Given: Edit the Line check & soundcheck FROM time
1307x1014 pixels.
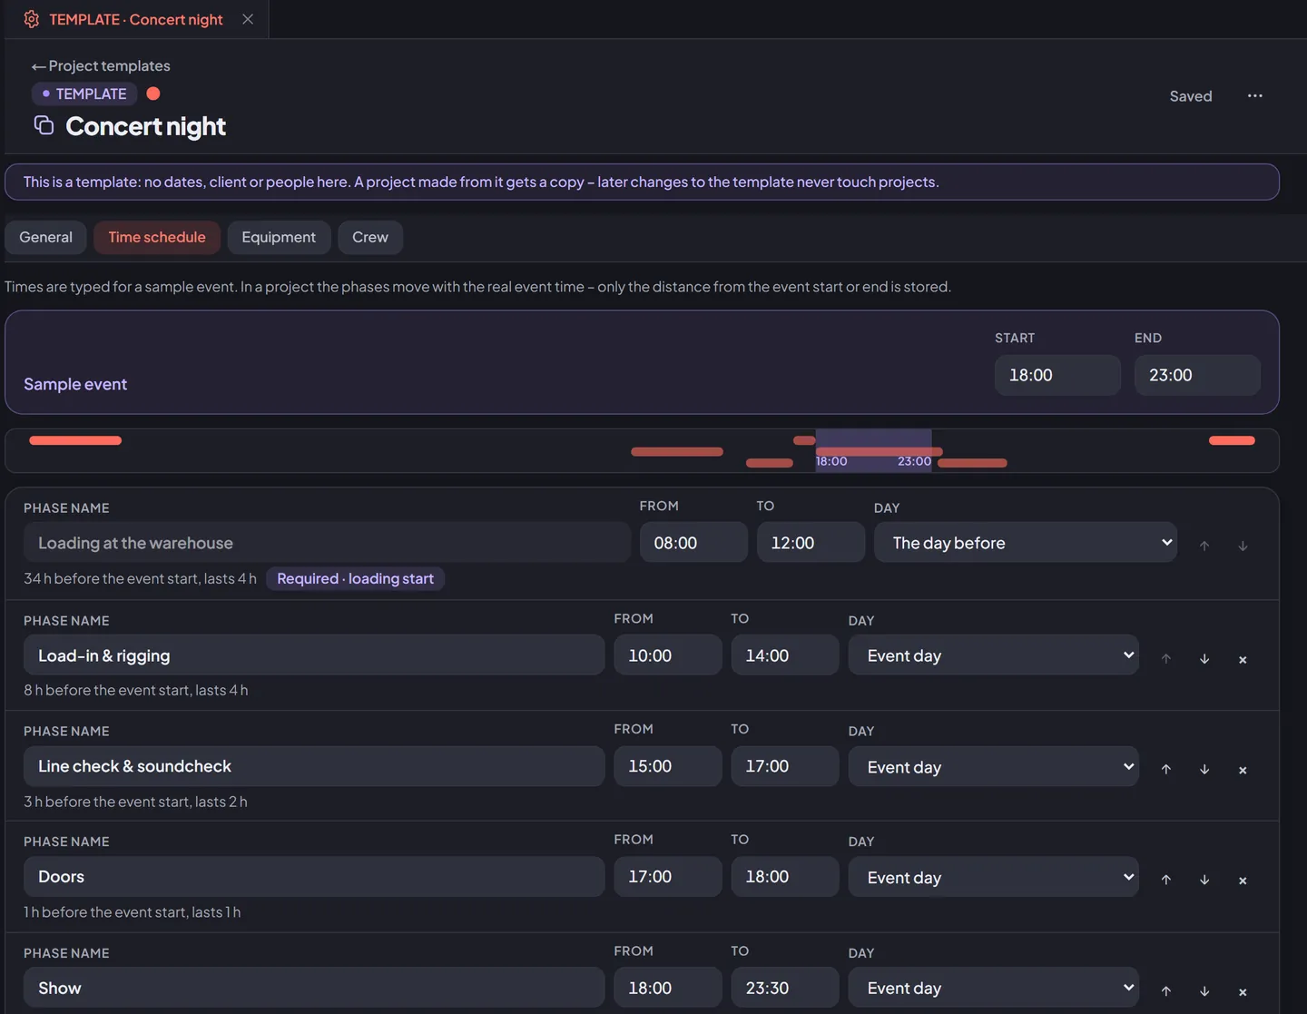Looking at the screenshot, I should click(668, 766).
